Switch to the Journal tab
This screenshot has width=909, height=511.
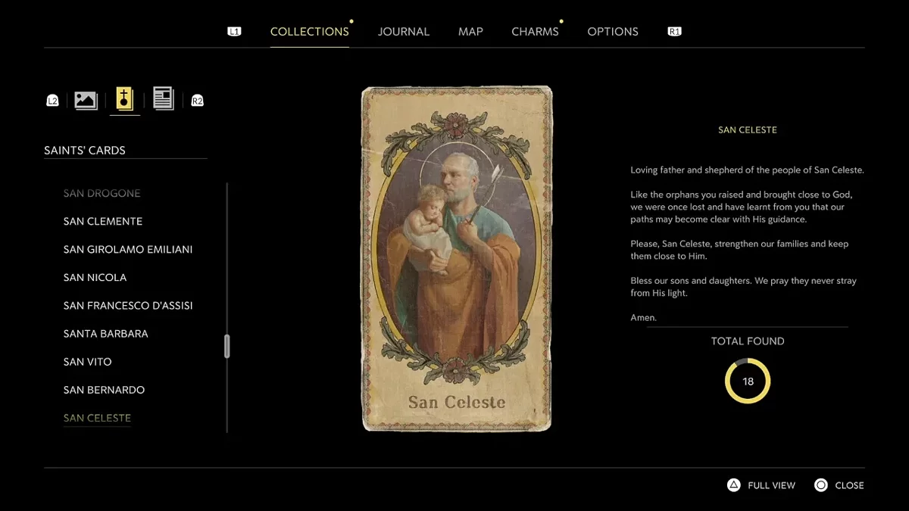click(403, 32)
